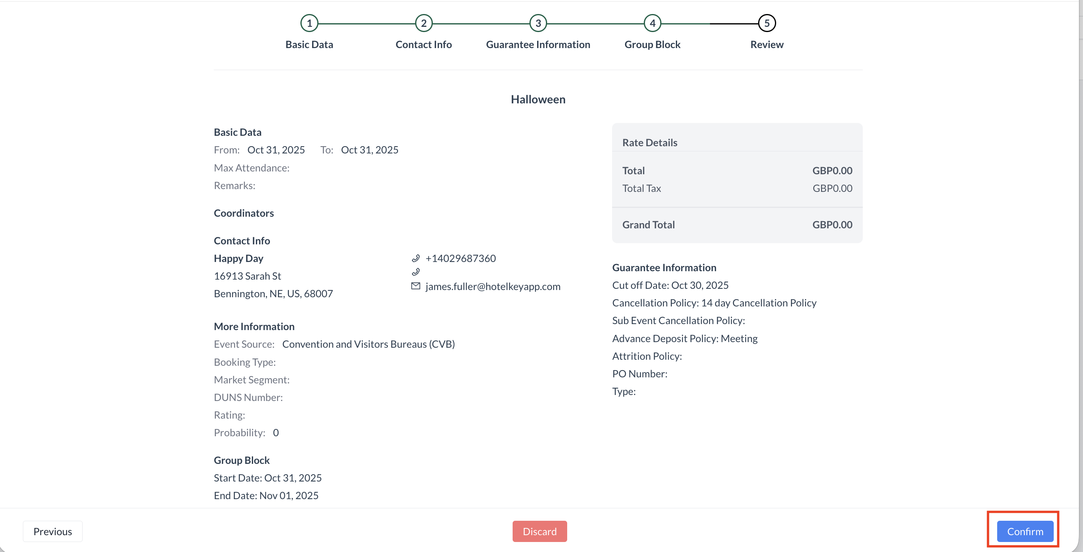This screenshot has width=1083, height=552.
Task: Jump to Guarantee Information step label
Action: coord(538,44)
